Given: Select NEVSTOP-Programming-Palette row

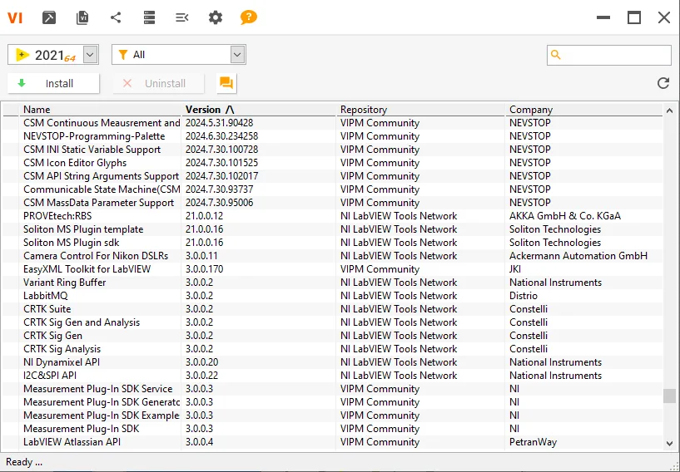Looking at the screenshot, I should [333, 136].
